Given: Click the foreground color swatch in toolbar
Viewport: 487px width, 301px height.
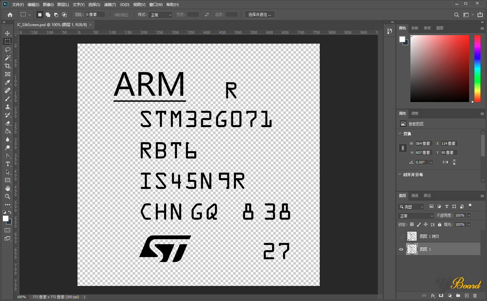Looking at the screenshot, I should click(6, 218).
